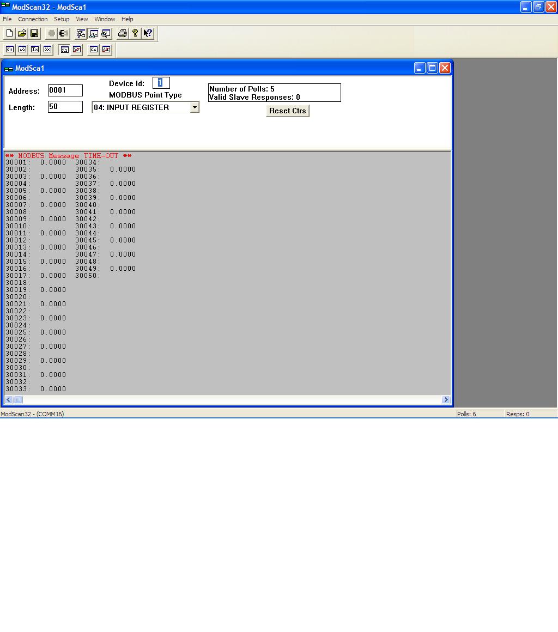Click the 0.0000 value of register 30017
This screenshot has width=558, height=632.
coord(53,276)
